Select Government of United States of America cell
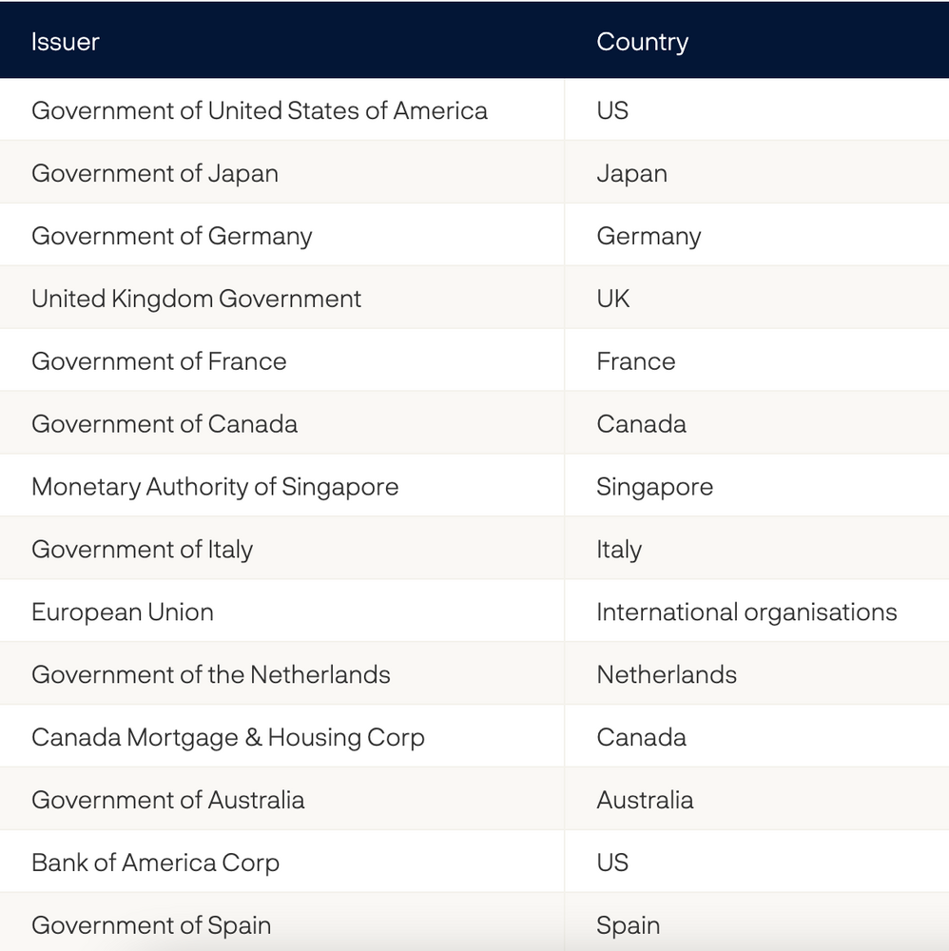Image resolution: width=949 pixels, height=951 pixels. pyautogui.click(x=259, y=110)
